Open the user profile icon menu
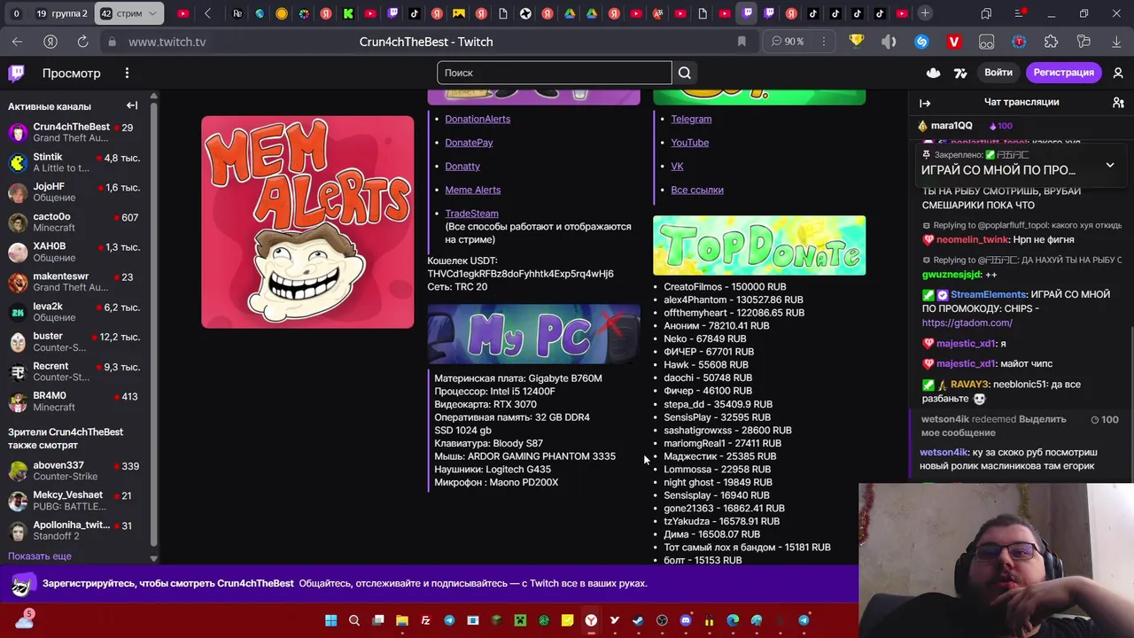The height and width of the screenshot is (638, 1134). pos(1118,73)
